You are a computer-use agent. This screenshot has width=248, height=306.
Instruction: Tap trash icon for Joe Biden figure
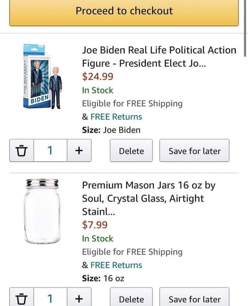[21, 150]
